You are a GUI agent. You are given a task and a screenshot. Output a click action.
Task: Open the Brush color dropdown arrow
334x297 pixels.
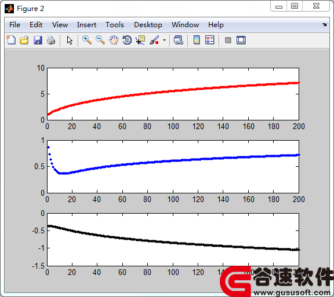coord(164,40)
